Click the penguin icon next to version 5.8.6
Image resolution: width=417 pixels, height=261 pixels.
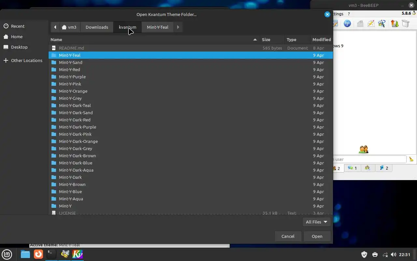(x=414, y=13)
